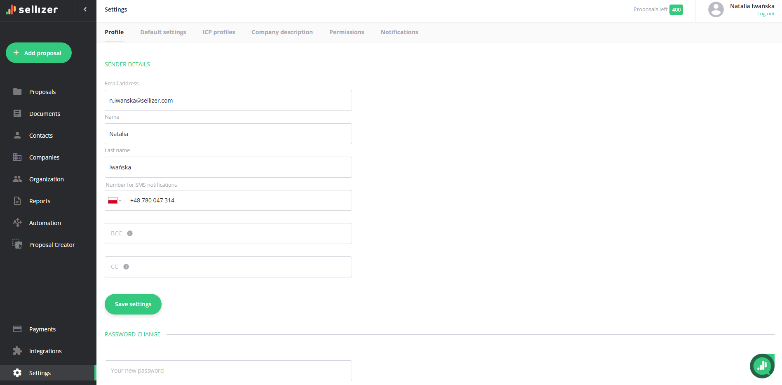Click the Payments card icon
The width and height of the screenshot is (782, 385).
pyautogui.click(x=17, y=329)
